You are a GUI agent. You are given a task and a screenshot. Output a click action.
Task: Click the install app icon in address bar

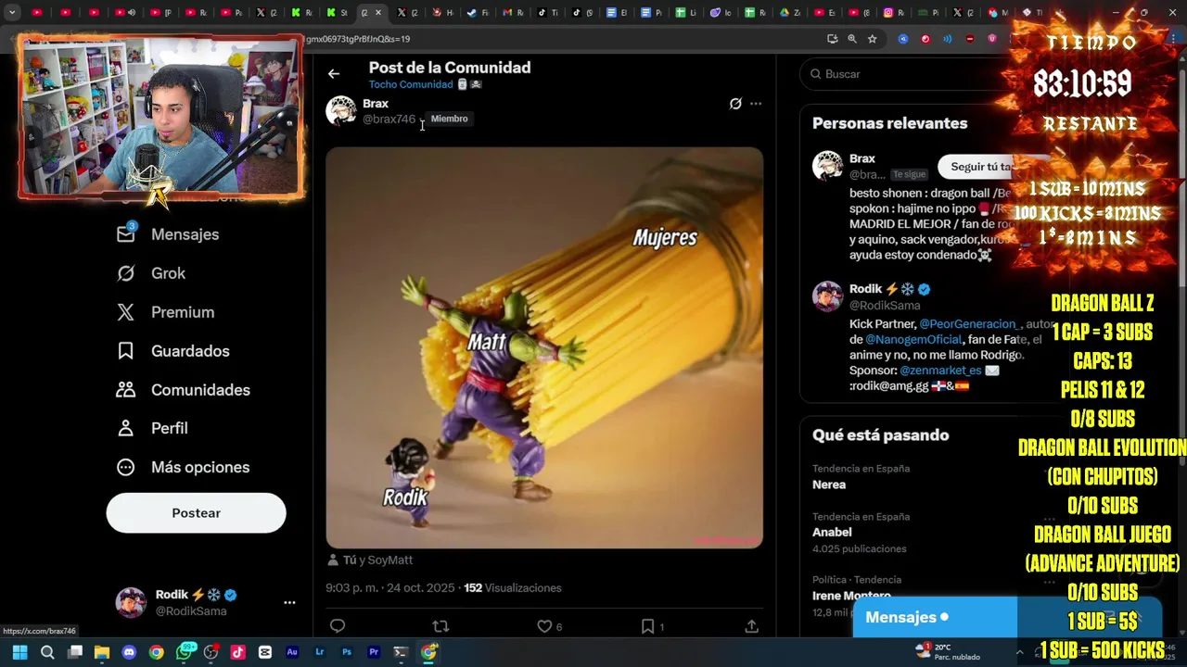832,39
